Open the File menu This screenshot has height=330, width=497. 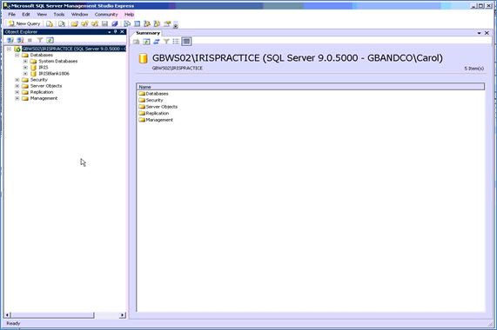[11, 14]
